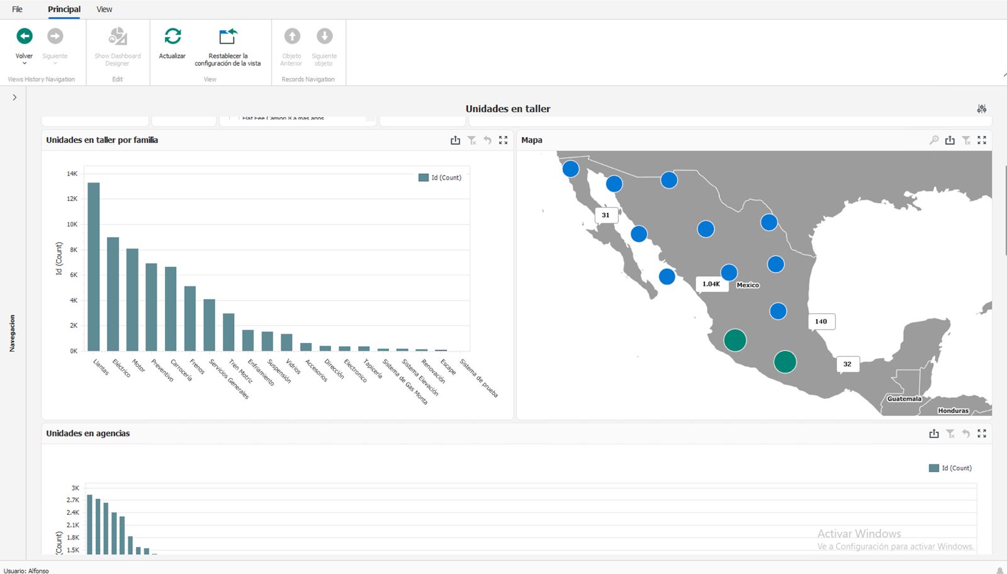Viewport: 1007px width, 574px height.
Task: Clear filters on the familia chart panel
Action: (471, 140)
